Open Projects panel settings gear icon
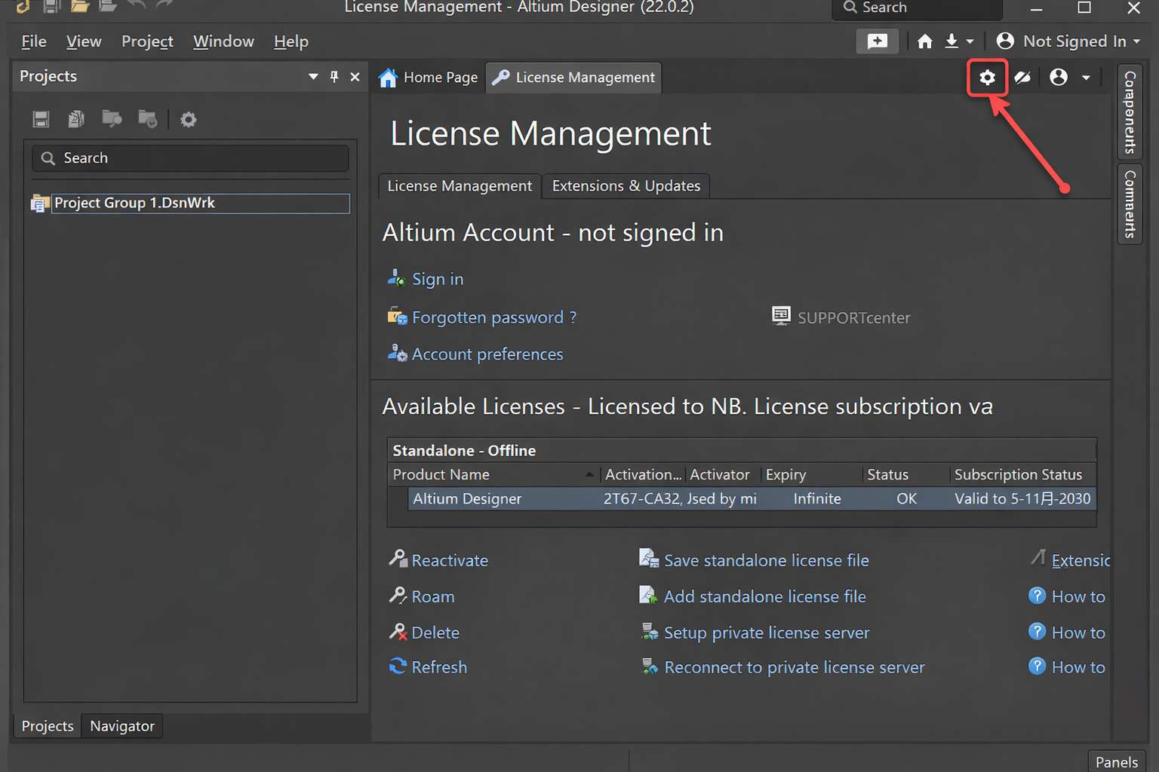Image resolution: width=1159 pixels, height=772 pixels. pyautogui.click(x=189, y=119)
